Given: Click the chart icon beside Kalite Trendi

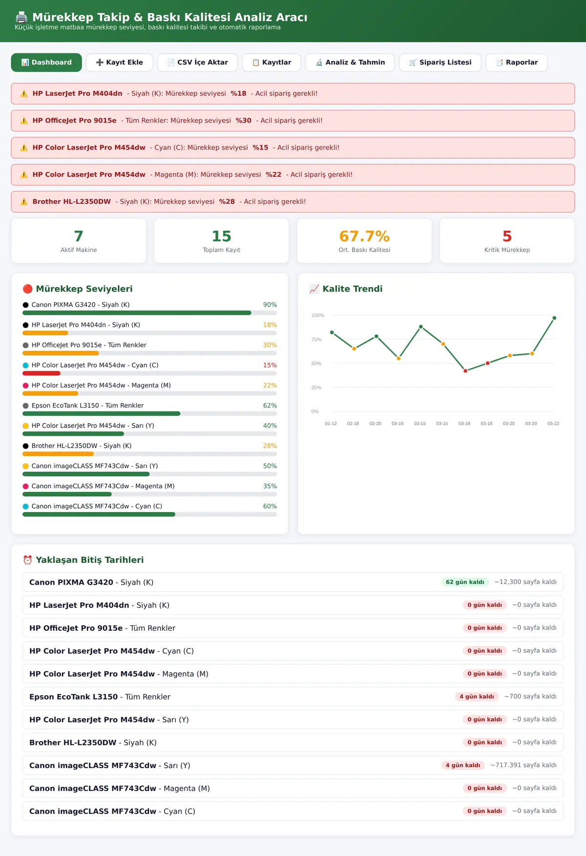Looking at the screenshot, I should pos(314,289).
